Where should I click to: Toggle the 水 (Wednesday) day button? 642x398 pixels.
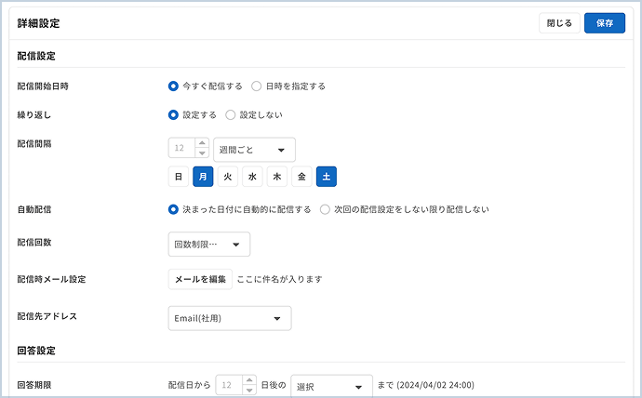tap(252, 176)
